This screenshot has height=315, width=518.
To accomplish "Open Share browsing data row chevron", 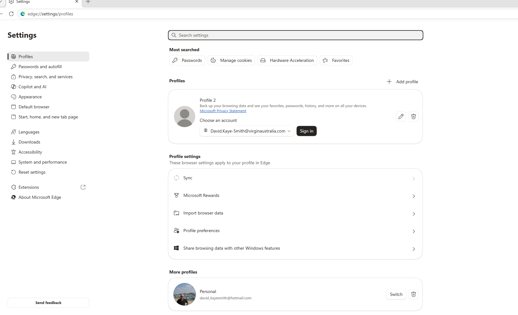I will 414,249.
